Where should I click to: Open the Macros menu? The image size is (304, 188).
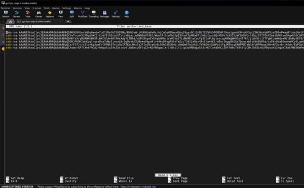78,8
